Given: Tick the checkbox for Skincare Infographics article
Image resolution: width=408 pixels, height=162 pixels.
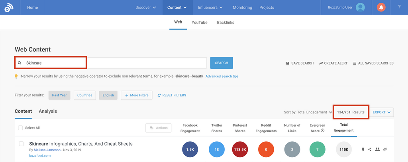Looking at the screenshot, I should [x=22, y=144].
